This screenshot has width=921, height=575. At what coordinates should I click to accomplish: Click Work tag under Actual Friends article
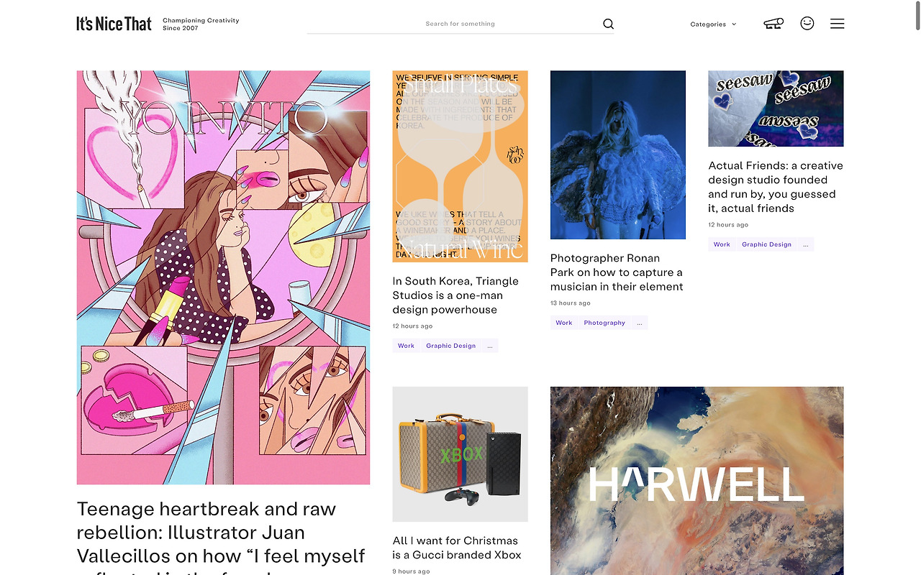tap(722, 244)
